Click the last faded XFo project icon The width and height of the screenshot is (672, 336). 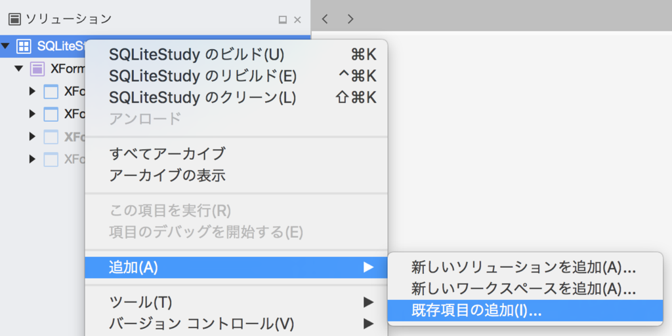coord(51,159)
